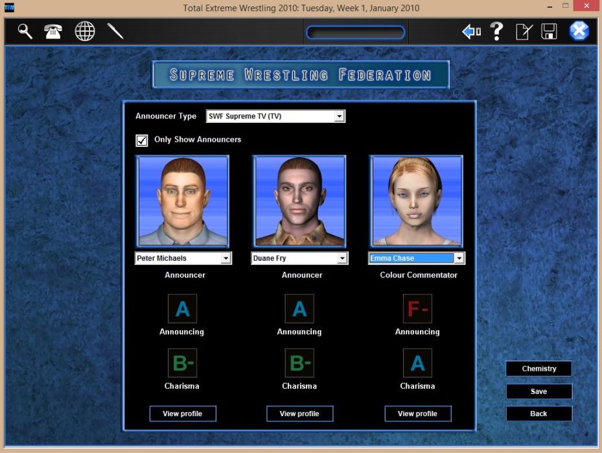This screenshot has width=602, height=453.
Task: Click Peter Michaels' Announcing grade A icon
Action: pos(182,309)
